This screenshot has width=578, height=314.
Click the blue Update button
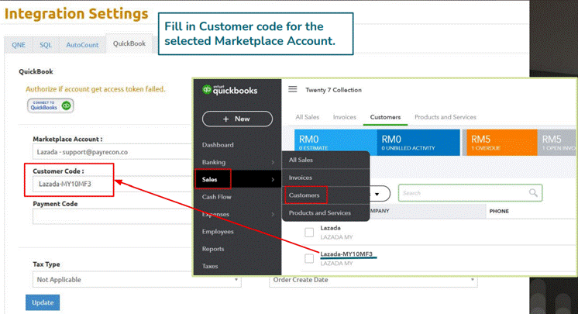click(43, 302)
